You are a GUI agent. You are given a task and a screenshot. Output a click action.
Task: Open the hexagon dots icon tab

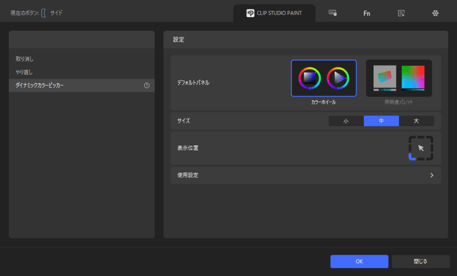point(435,13)
